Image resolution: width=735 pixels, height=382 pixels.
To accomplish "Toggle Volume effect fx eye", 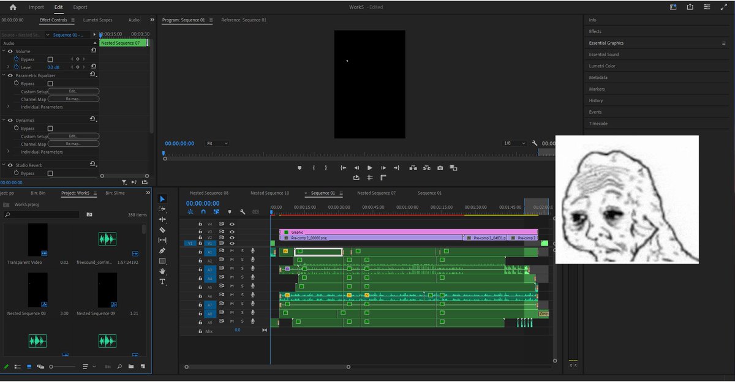I will click(x=10, y=51).
